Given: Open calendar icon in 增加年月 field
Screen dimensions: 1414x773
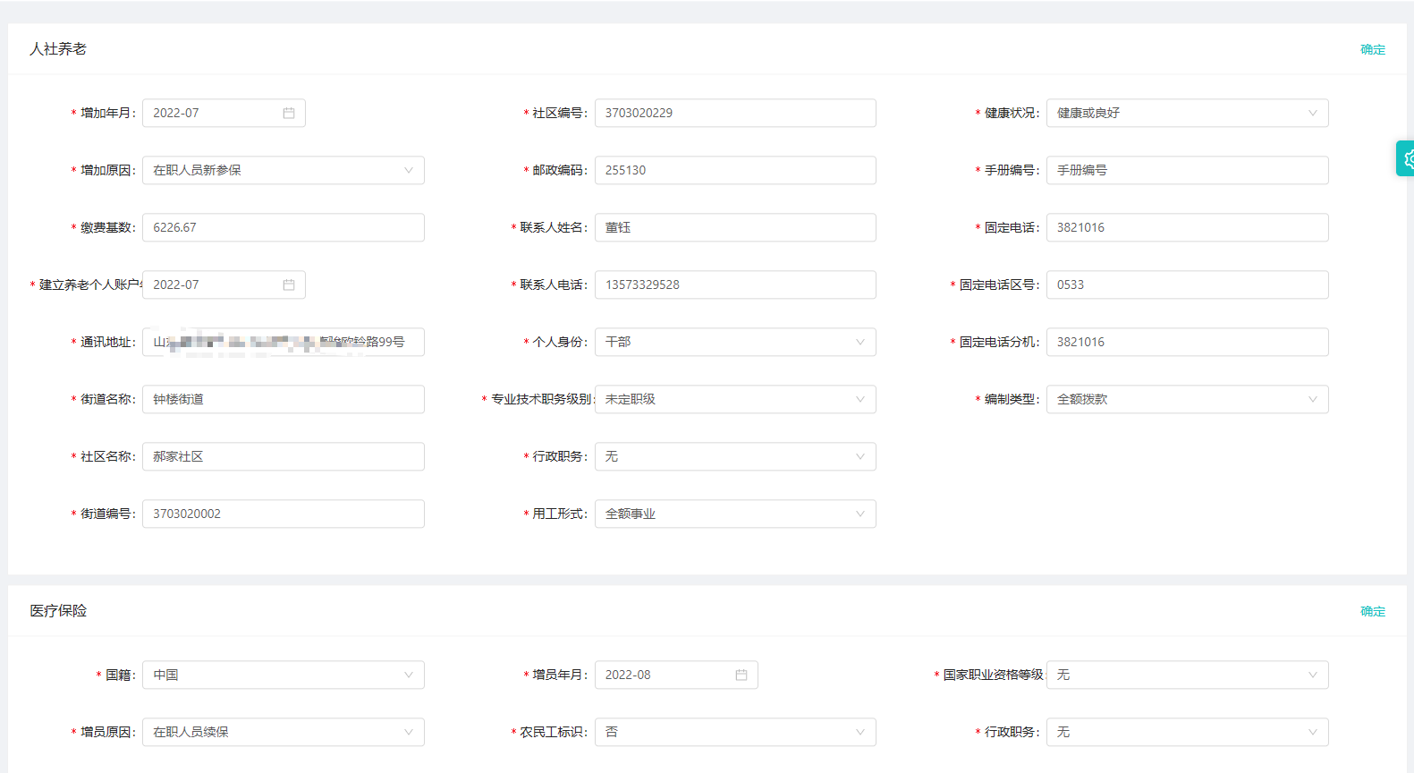Looking at the screenshot, I should click(x=289, y=113).
